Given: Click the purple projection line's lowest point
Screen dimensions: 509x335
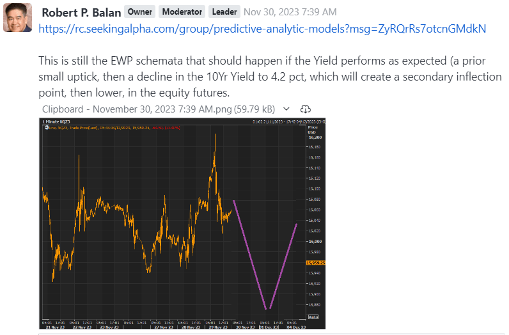Looking at the screenshot, I should point(267,309).
